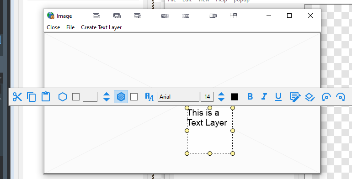Cut selection with the scissors icon
The image size is (352, 179).
tap(17, 97)
